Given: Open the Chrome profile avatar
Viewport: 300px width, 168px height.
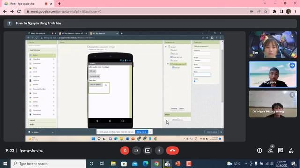Looking at the screenshot, I should pos(289,11).
